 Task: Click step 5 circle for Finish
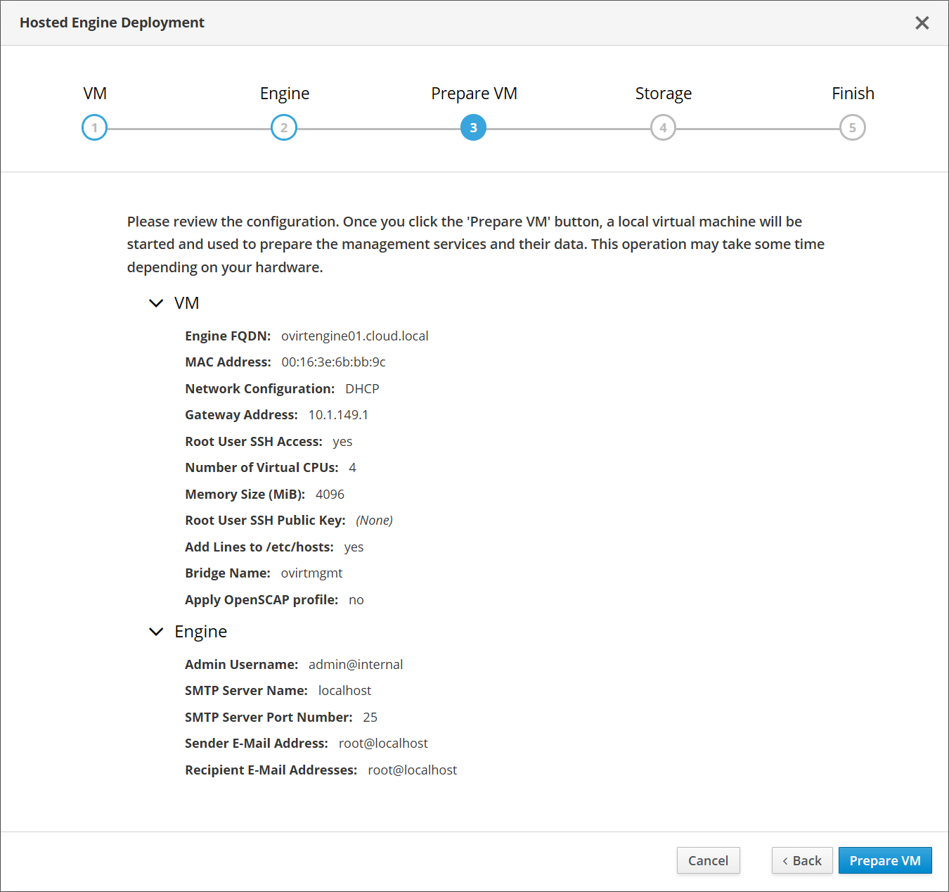pyautogui.click(x=852, y=128)
